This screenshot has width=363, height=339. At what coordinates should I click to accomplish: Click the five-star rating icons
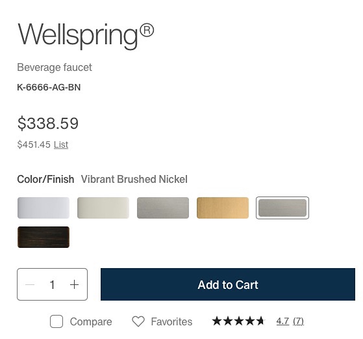click(238, 321)
